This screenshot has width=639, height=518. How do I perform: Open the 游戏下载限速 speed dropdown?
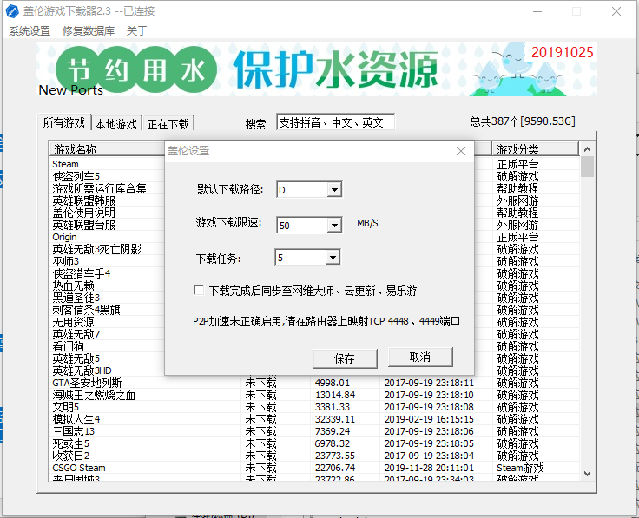tap(334, 225)
